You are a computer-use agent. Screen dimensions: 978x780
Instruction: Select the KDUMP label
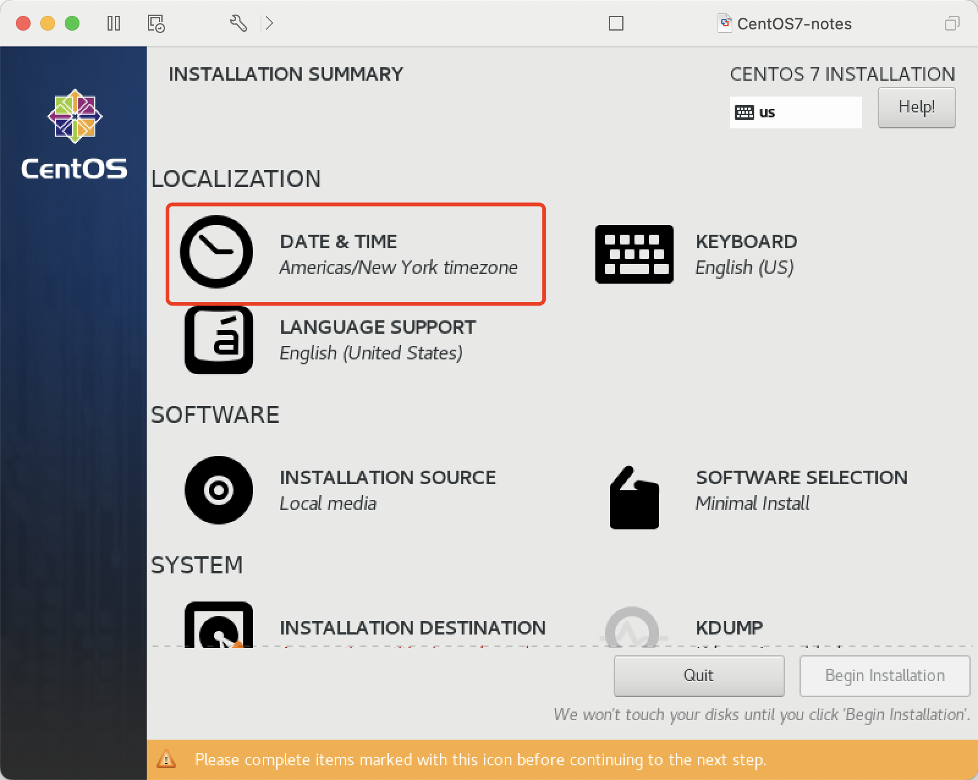click(x=729, y=628)
